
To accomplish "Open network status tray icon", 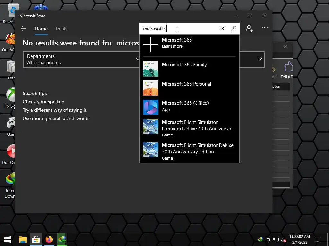I will [x=276, y=240].
